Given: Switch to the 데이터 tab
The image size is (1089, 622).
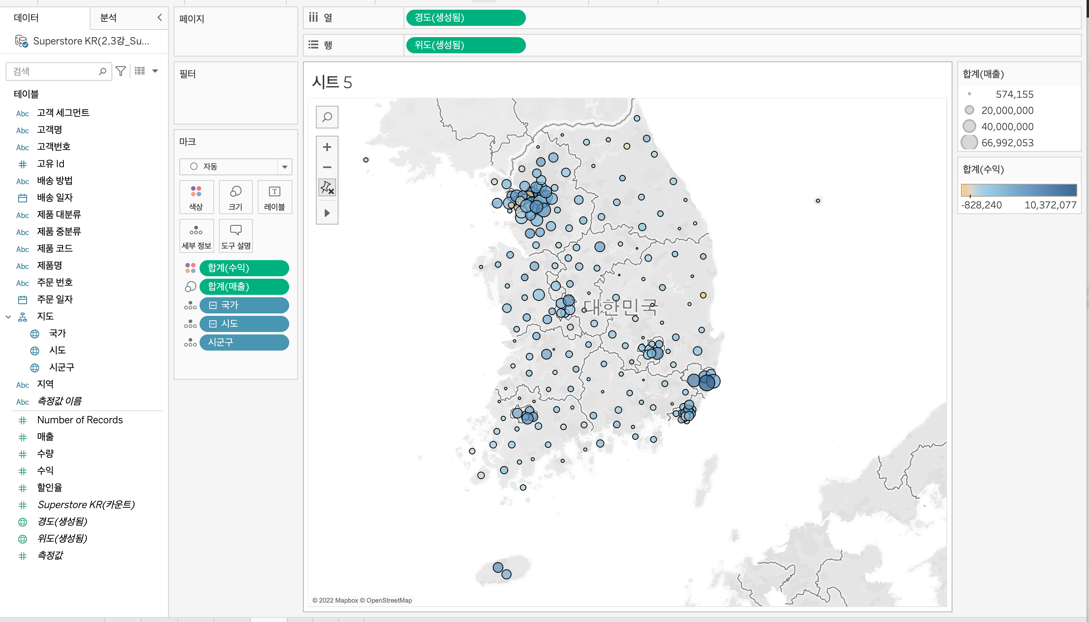Looking at the screenshot, I should (27, 18).
